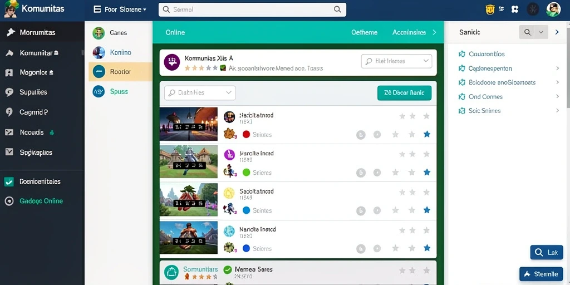Click the purple Komunias Xlis A logo

(172, 62)
